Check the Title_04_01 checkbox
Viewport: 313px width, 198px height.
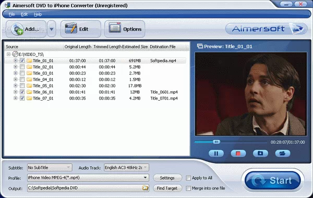[x=22, y=79]
